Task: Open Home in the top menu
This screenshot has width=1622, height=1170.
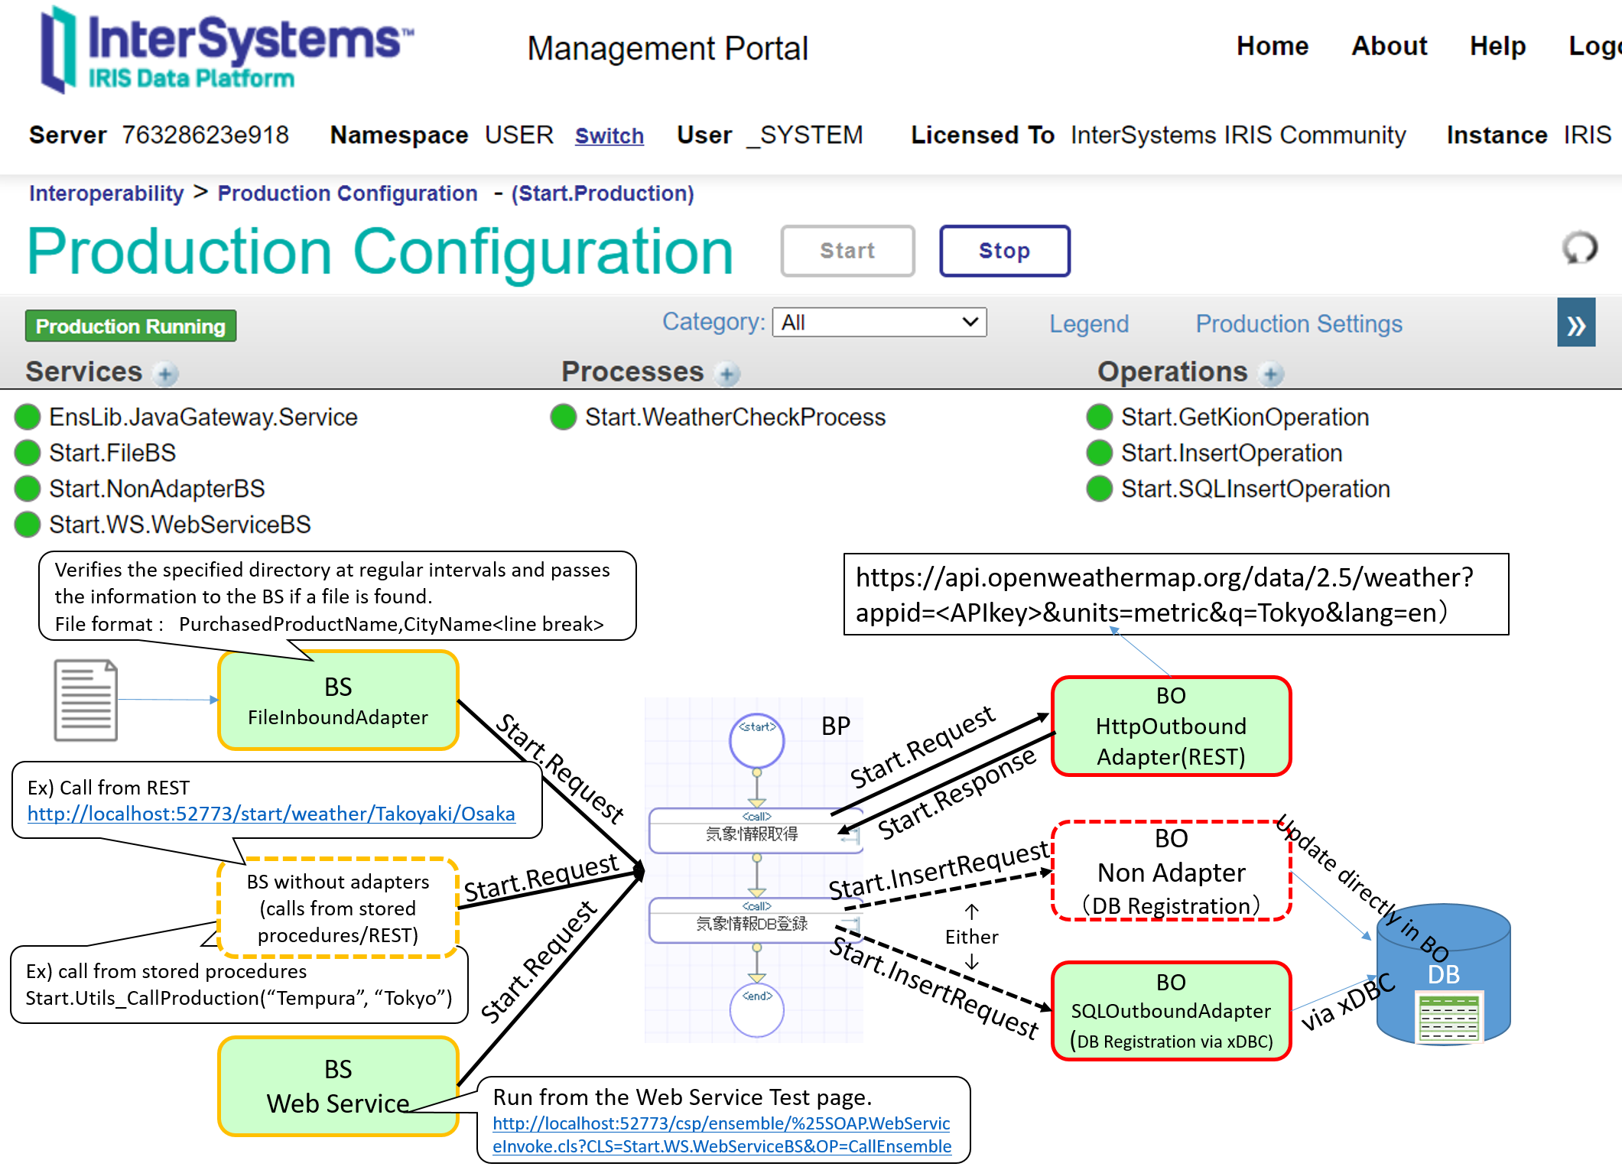Action: tap(1273, 46)
